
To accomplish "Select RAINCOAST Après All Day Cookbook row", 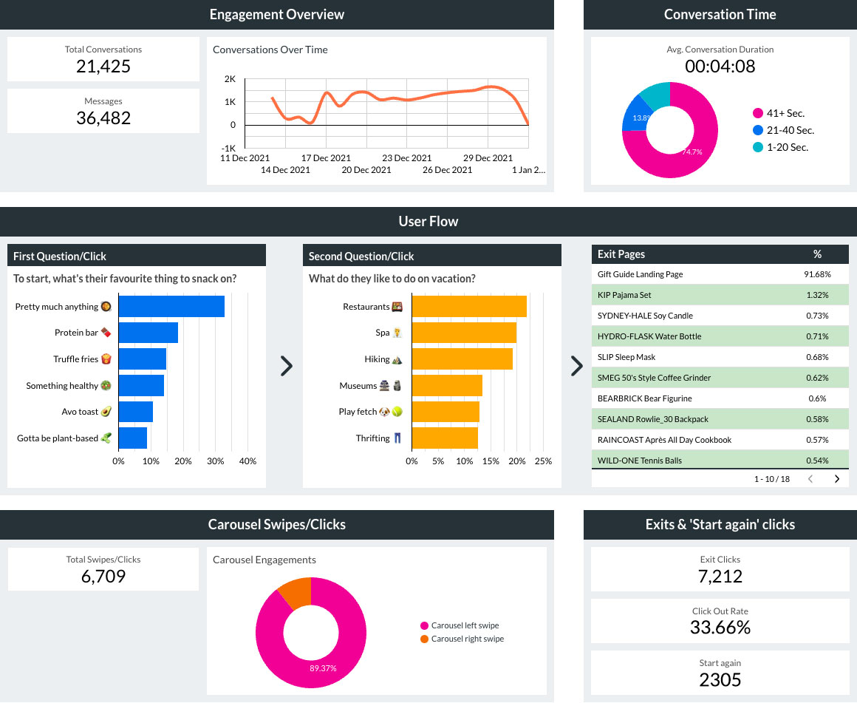I will [x=720, y=440].
